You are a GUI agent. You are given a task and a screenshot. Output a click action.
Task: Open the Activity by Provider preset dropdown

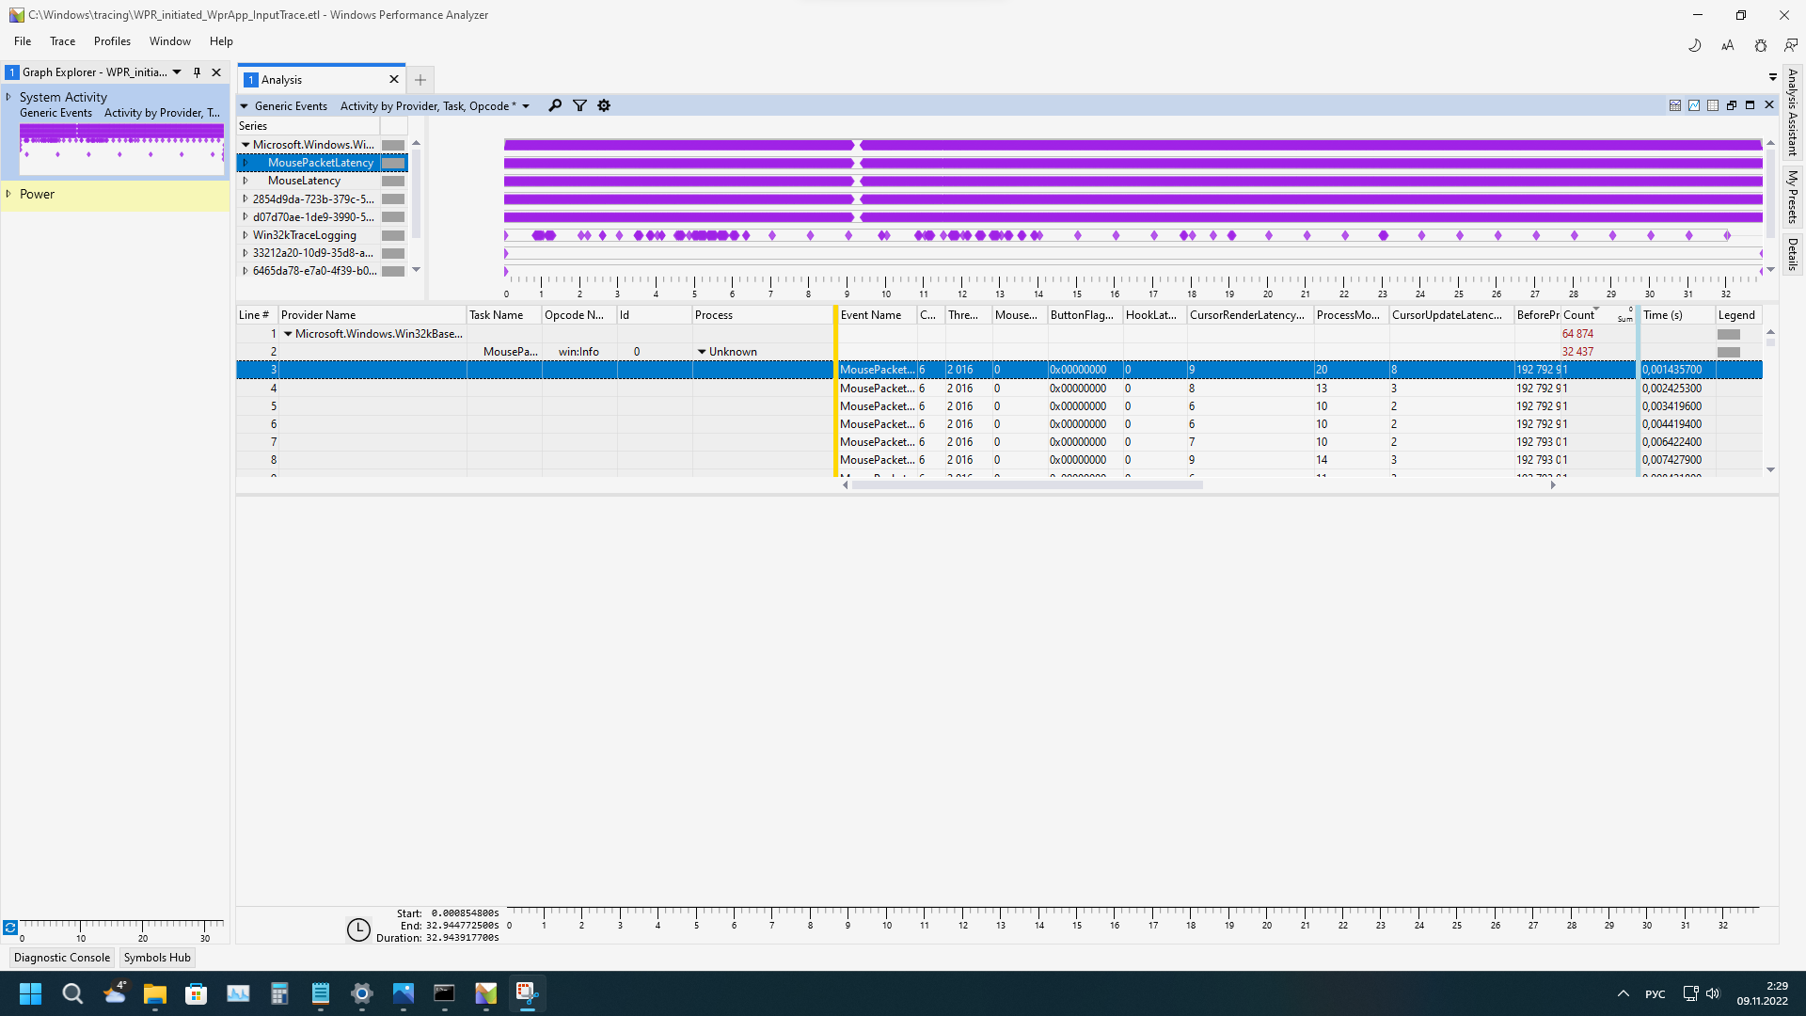click(x=526, y=106)
